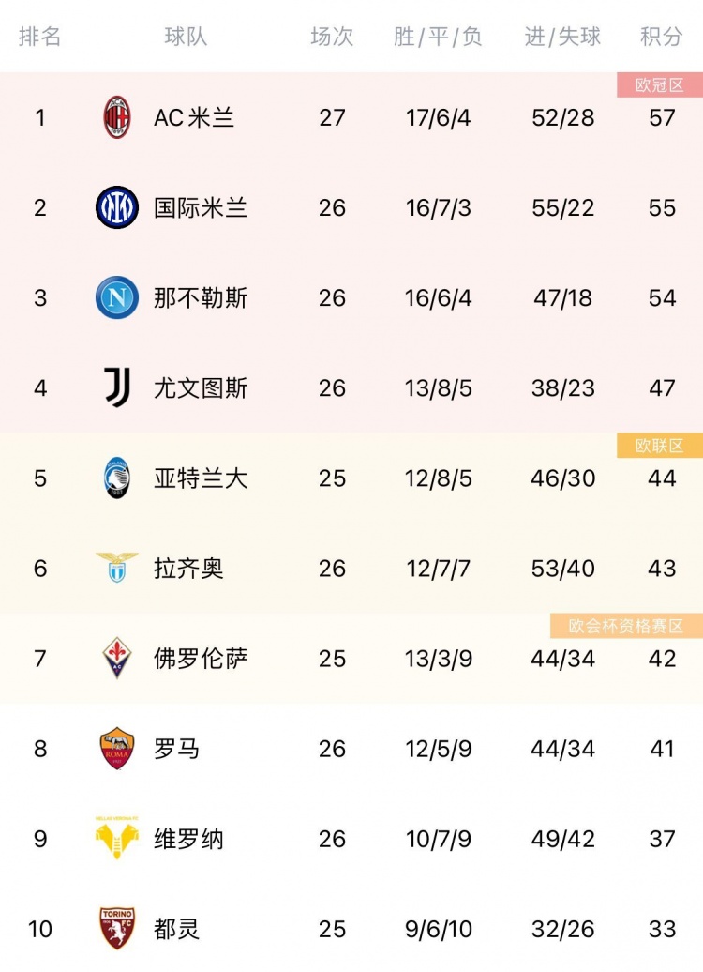Click the Juventus J logo
The image size is (703, 972).
tap(117, 387)
